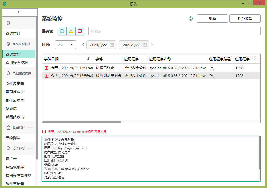Click the previous date range arrow
Image resolution: width=267 pixels, height=188 pixels.
coord(83,44)
